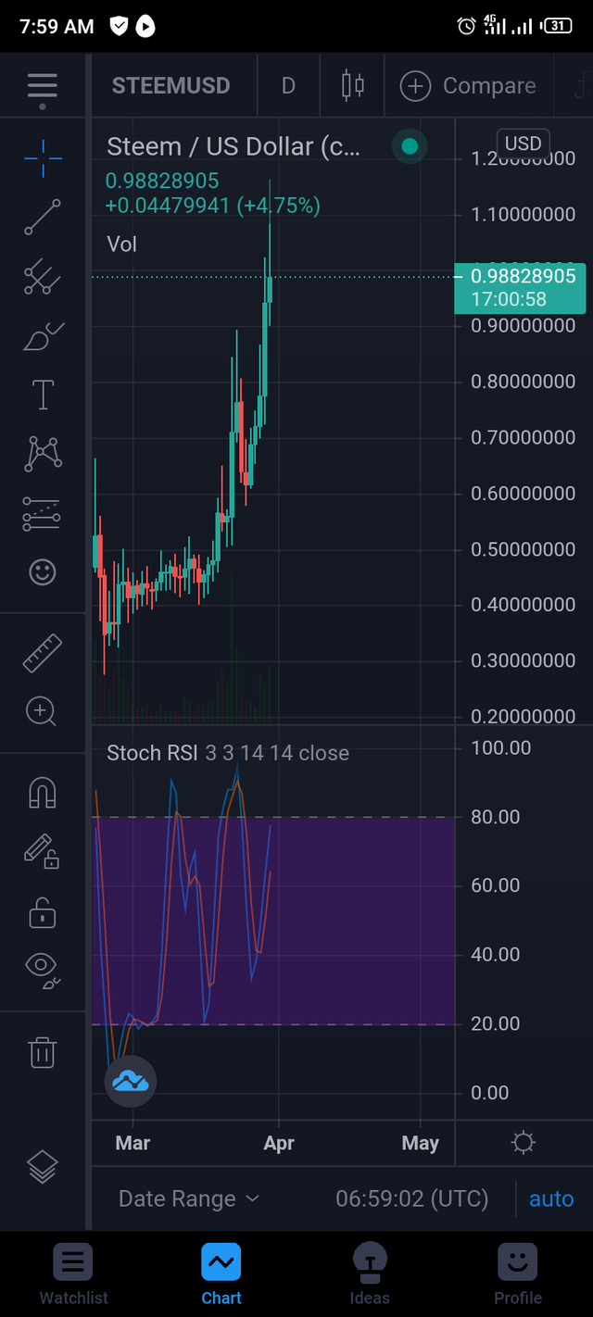Select the ruler measure tool
This screenshot has height=1317, width=593.
pyautogui.click(x=43, y=653)
